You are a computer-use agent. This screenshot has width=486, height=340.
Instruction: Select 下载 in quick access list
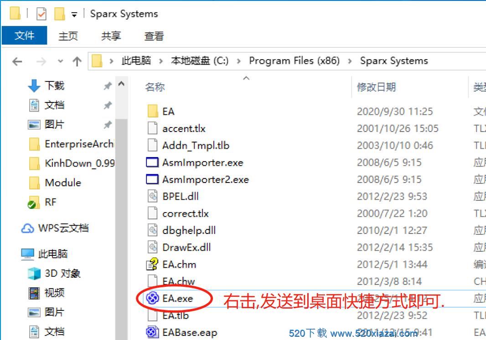54,86
